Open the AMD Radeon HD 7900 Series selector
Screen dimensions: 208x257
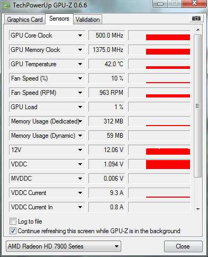click(64, 246)
